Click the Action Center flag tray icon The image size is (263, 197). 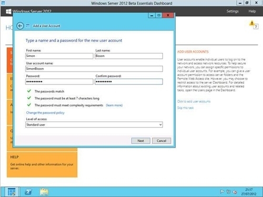[222, 192]
